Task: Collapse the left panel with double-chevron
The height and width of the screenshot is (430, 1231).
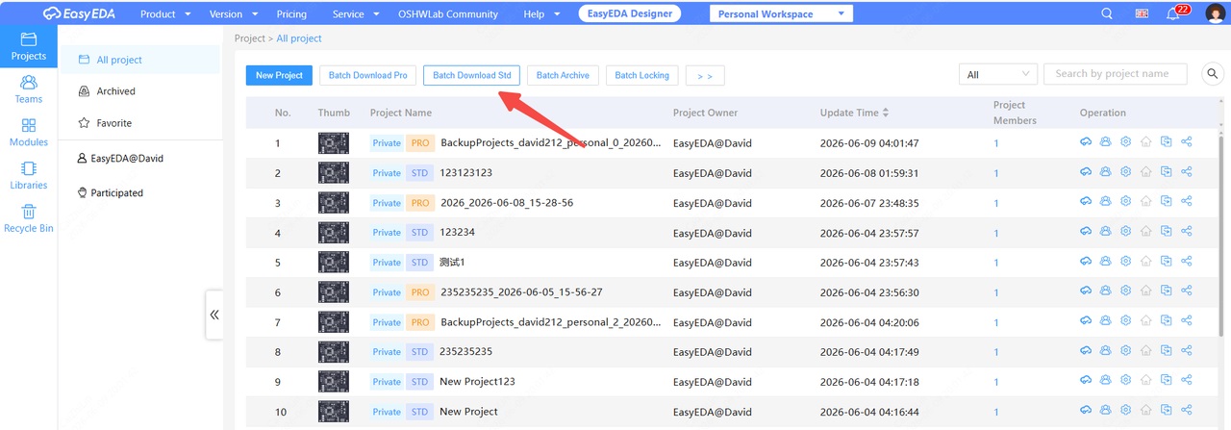Action: click(x=214, y=315)
